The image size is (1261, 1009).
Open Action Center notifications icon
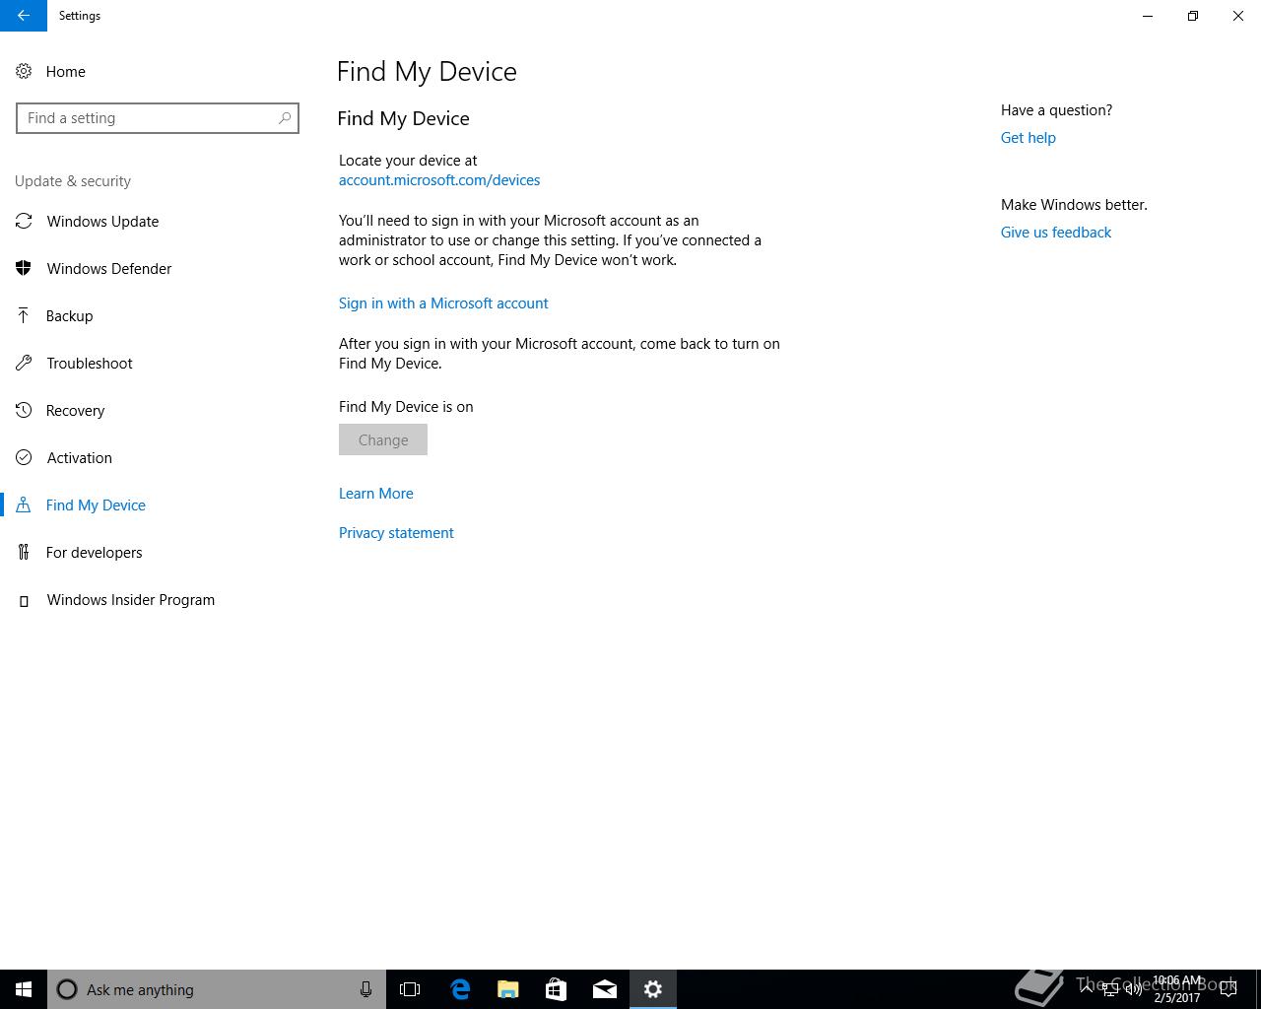pos(1228,989)
